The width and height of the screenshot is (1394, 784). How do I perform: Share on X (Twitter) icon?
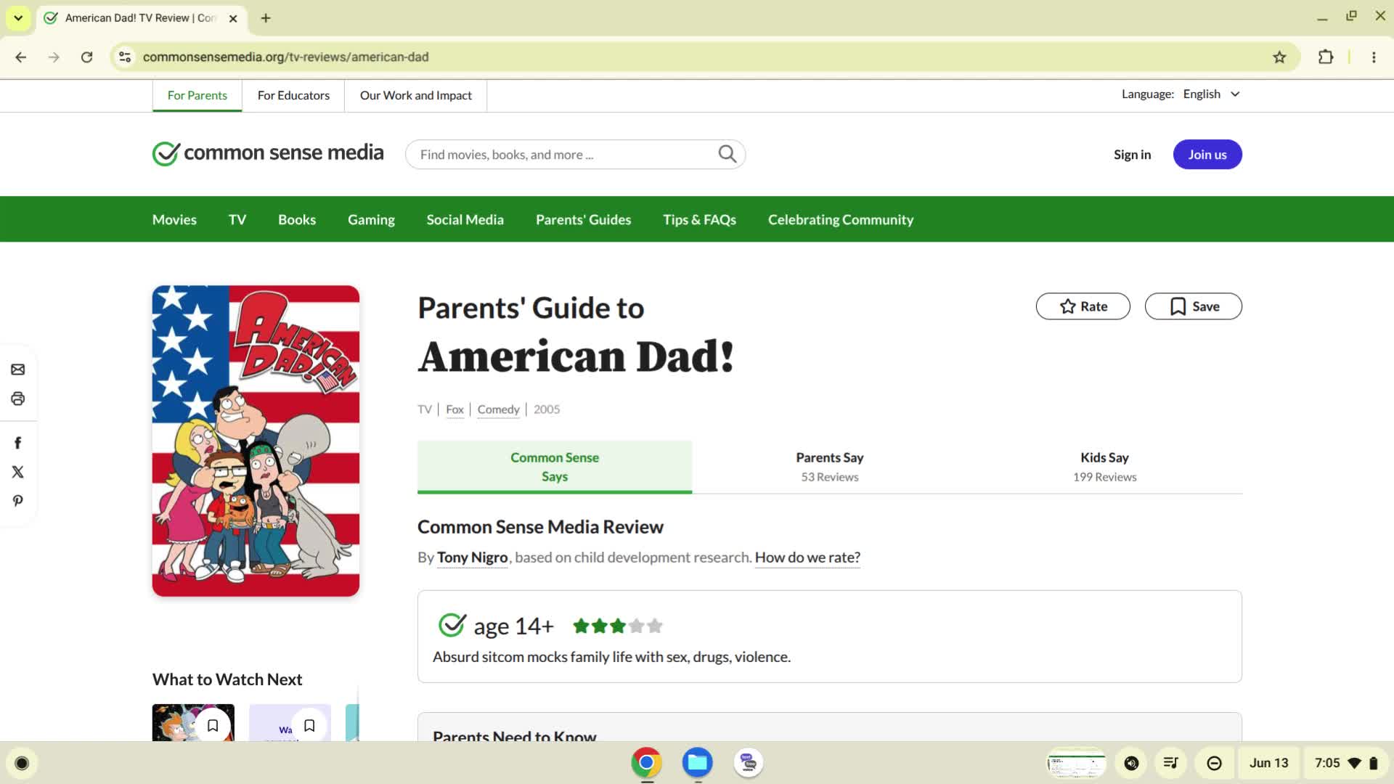coord(18,472)
